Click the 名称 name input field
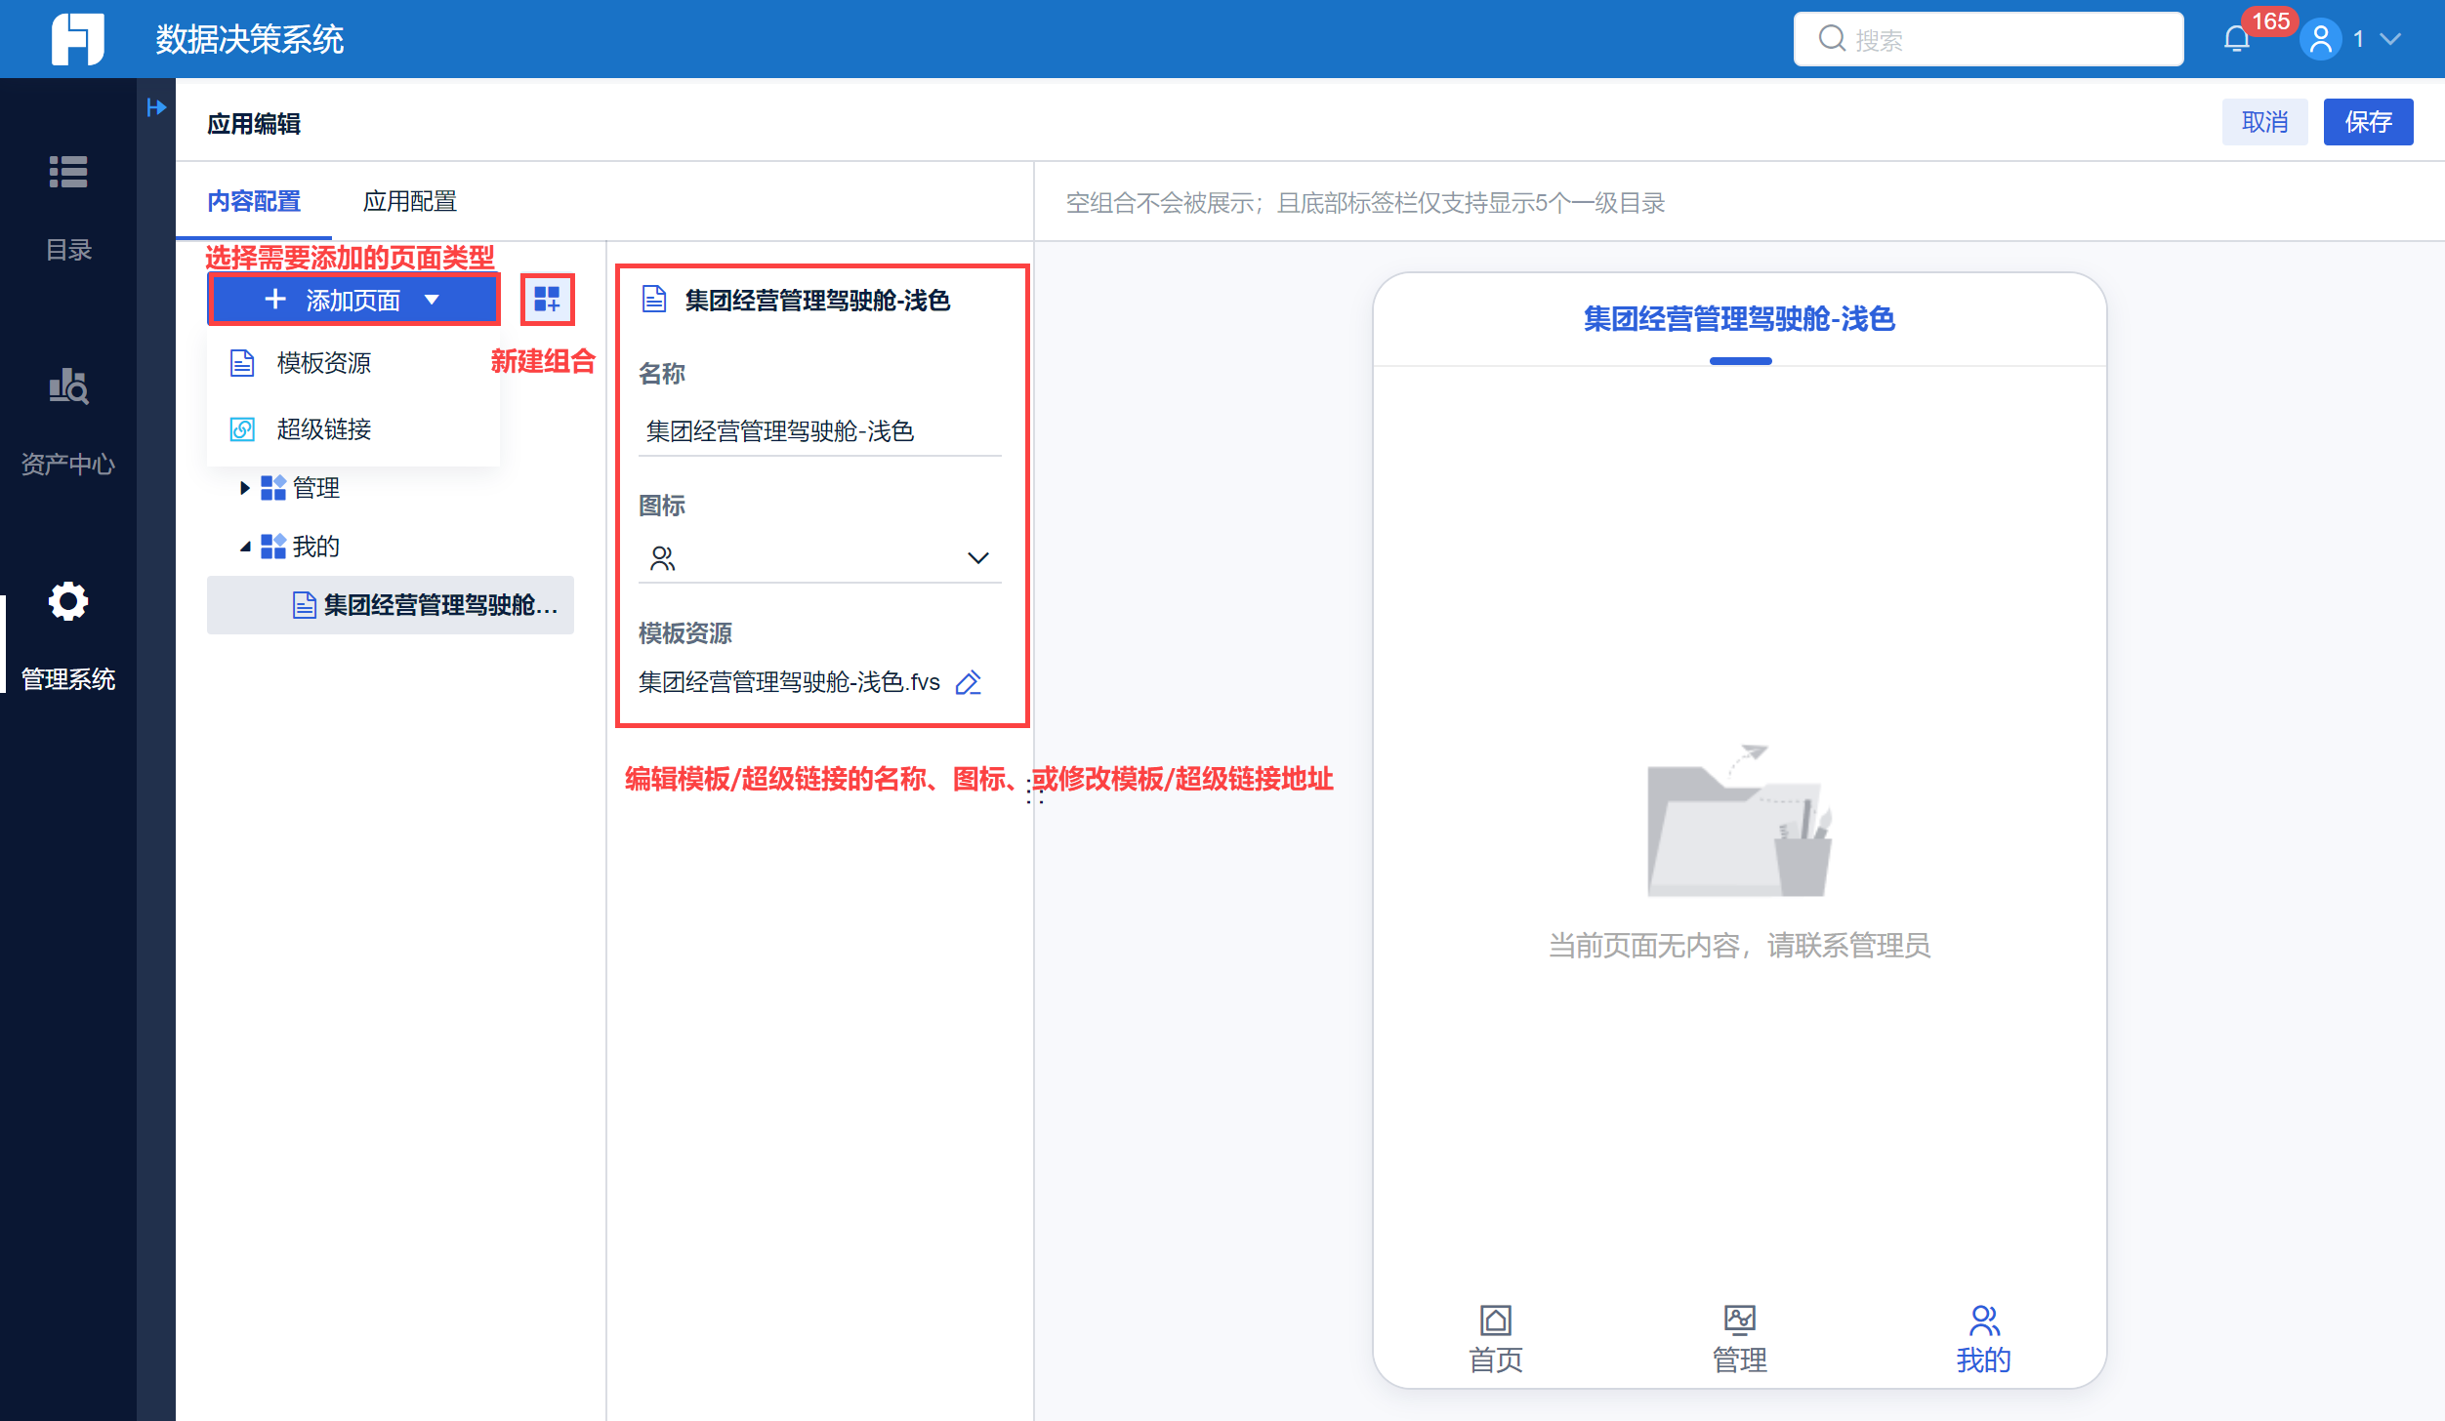Viewport: 2445px width, 1421px height. 818,431
